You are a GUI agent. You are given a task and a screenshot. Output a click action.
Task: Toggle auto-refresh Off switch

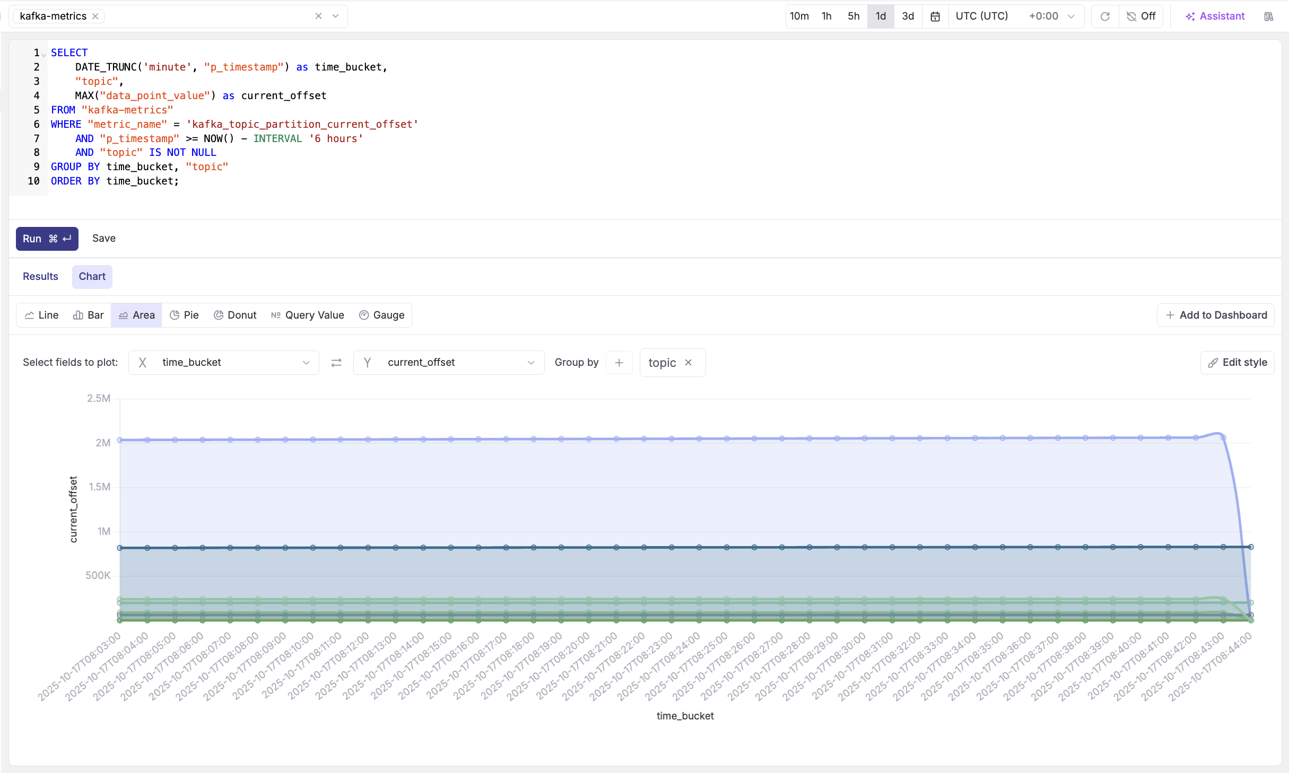click(1141, 16)
